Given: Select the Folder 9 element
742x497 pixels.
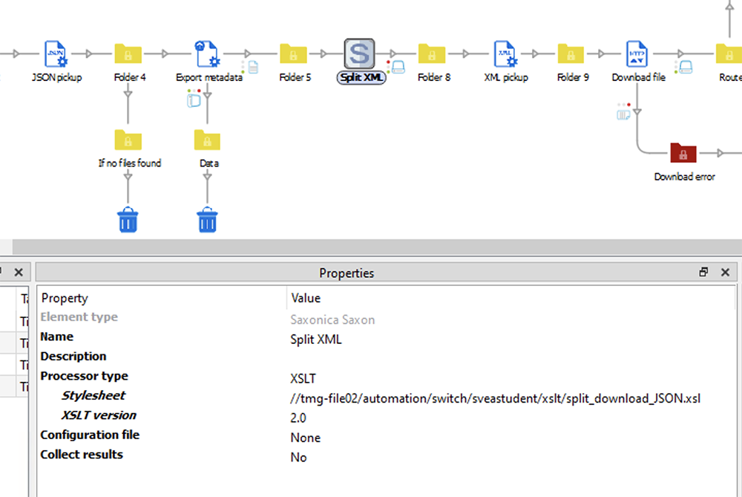Looking at the screenshot, I should (571, 54).
